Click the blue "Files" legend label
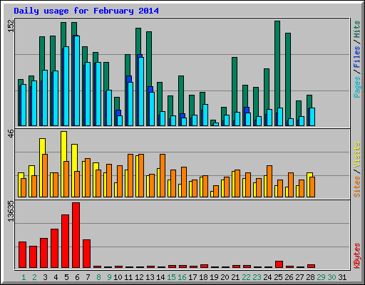365x285 pixels. (357, 57)
